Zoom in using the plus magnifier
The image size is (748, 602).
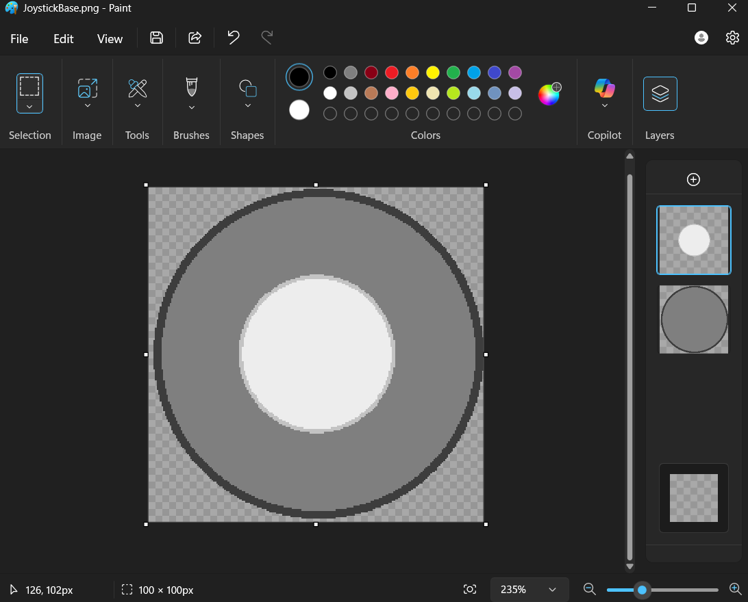(735, 589)
